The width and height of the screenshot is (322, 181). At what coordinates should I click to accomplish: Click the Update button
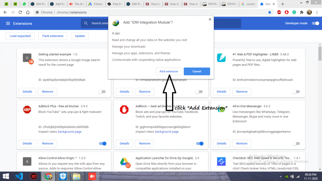pos(80,36)
